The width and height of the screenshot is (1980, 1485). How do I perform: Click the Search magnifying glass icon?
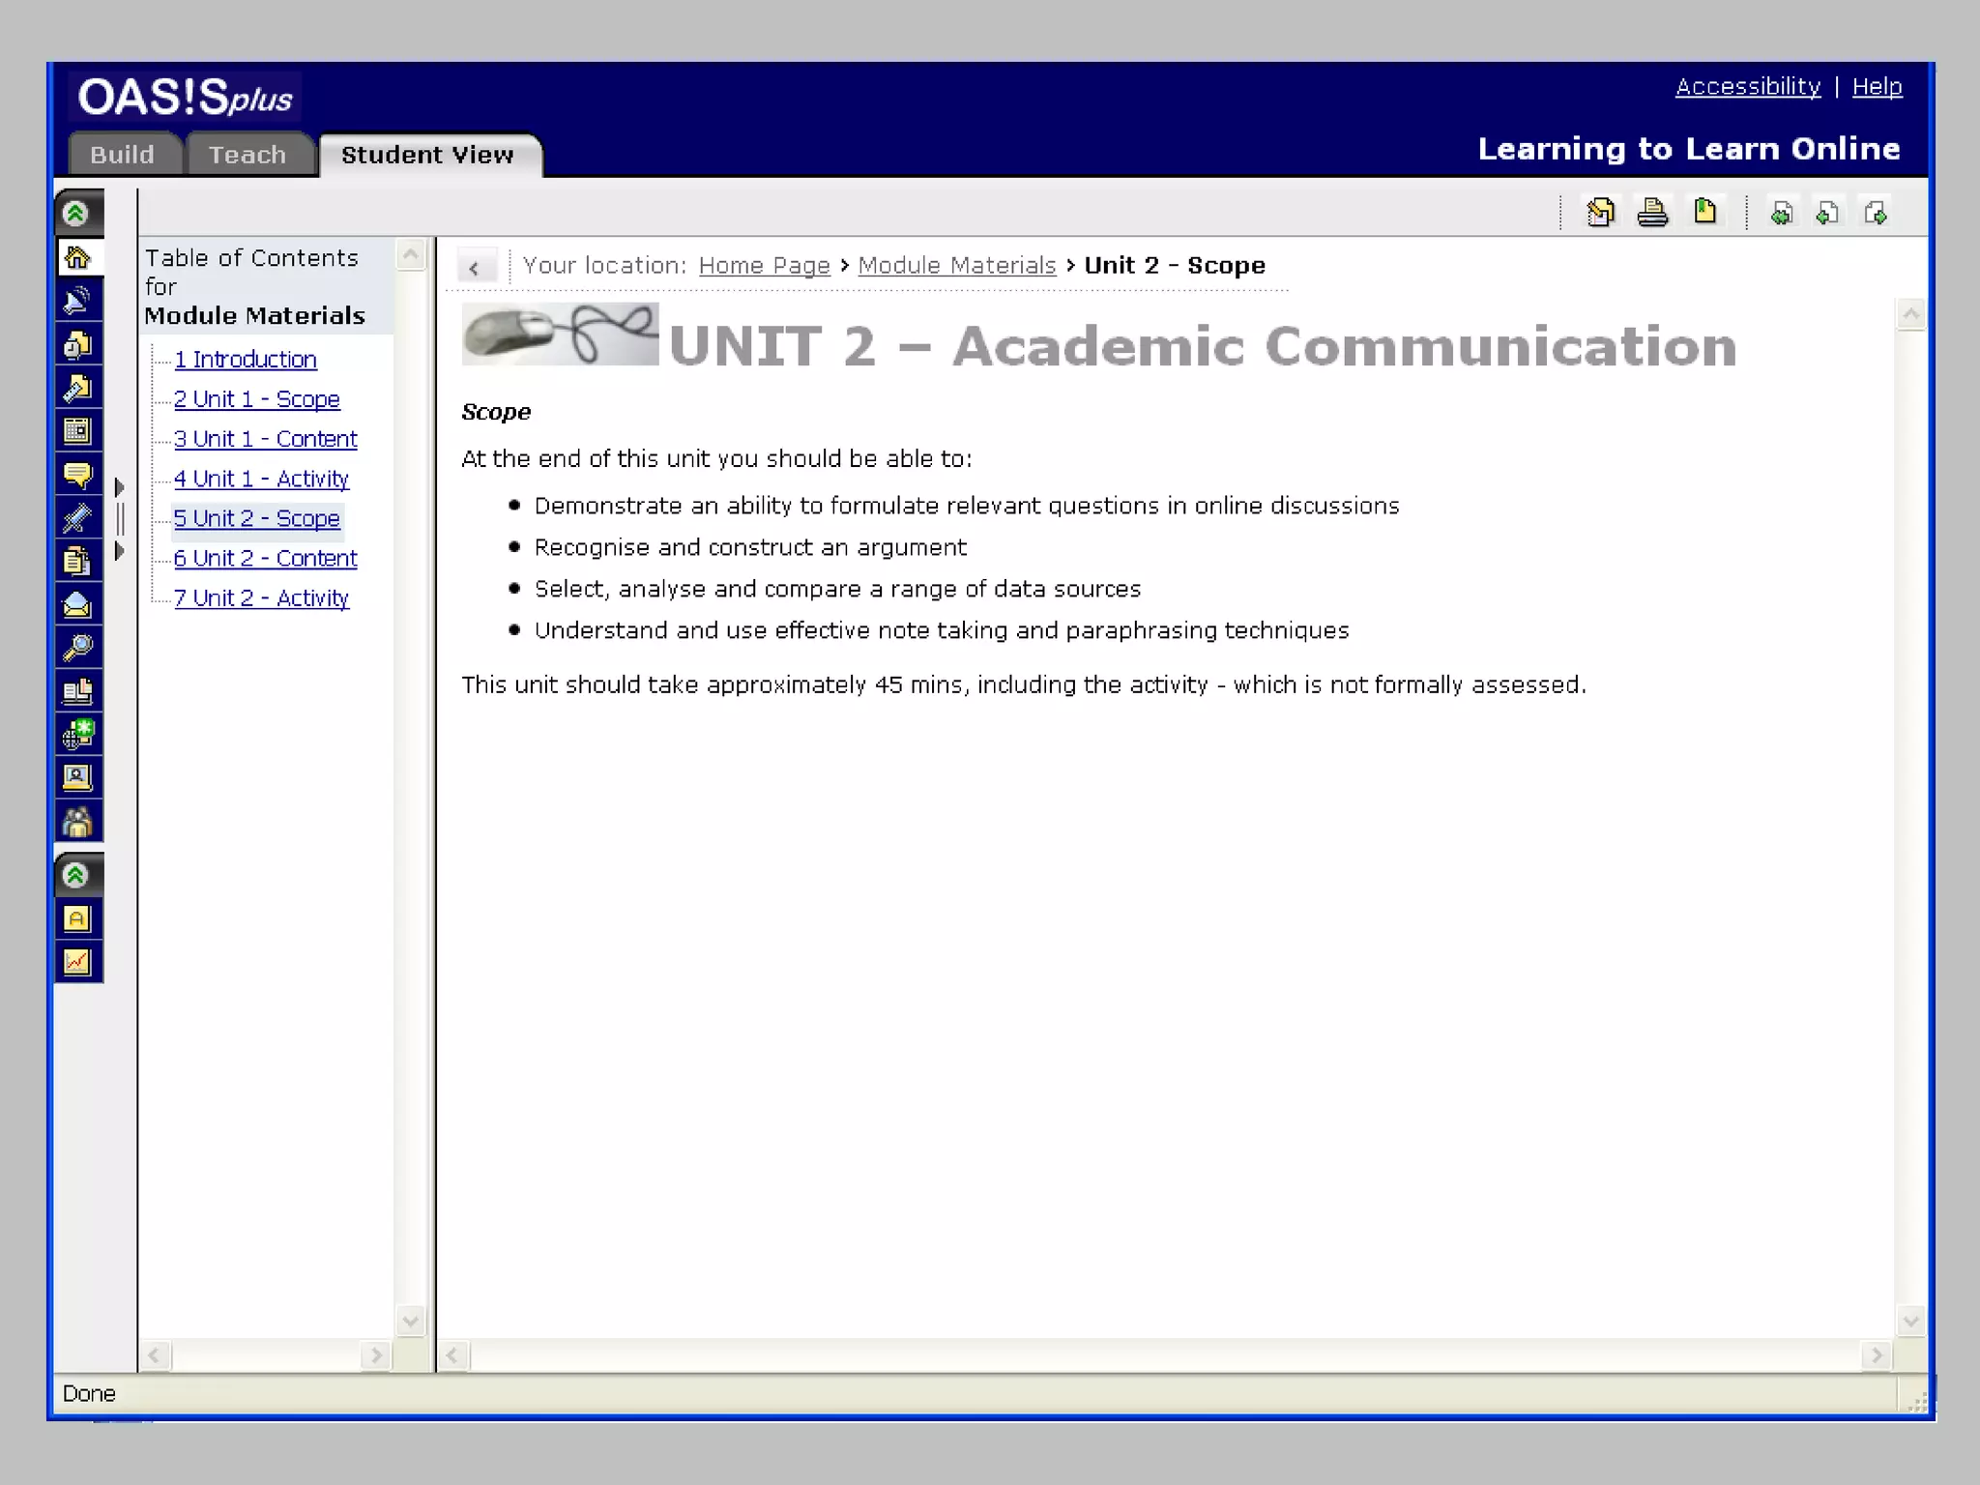click(x=77, y=648)
